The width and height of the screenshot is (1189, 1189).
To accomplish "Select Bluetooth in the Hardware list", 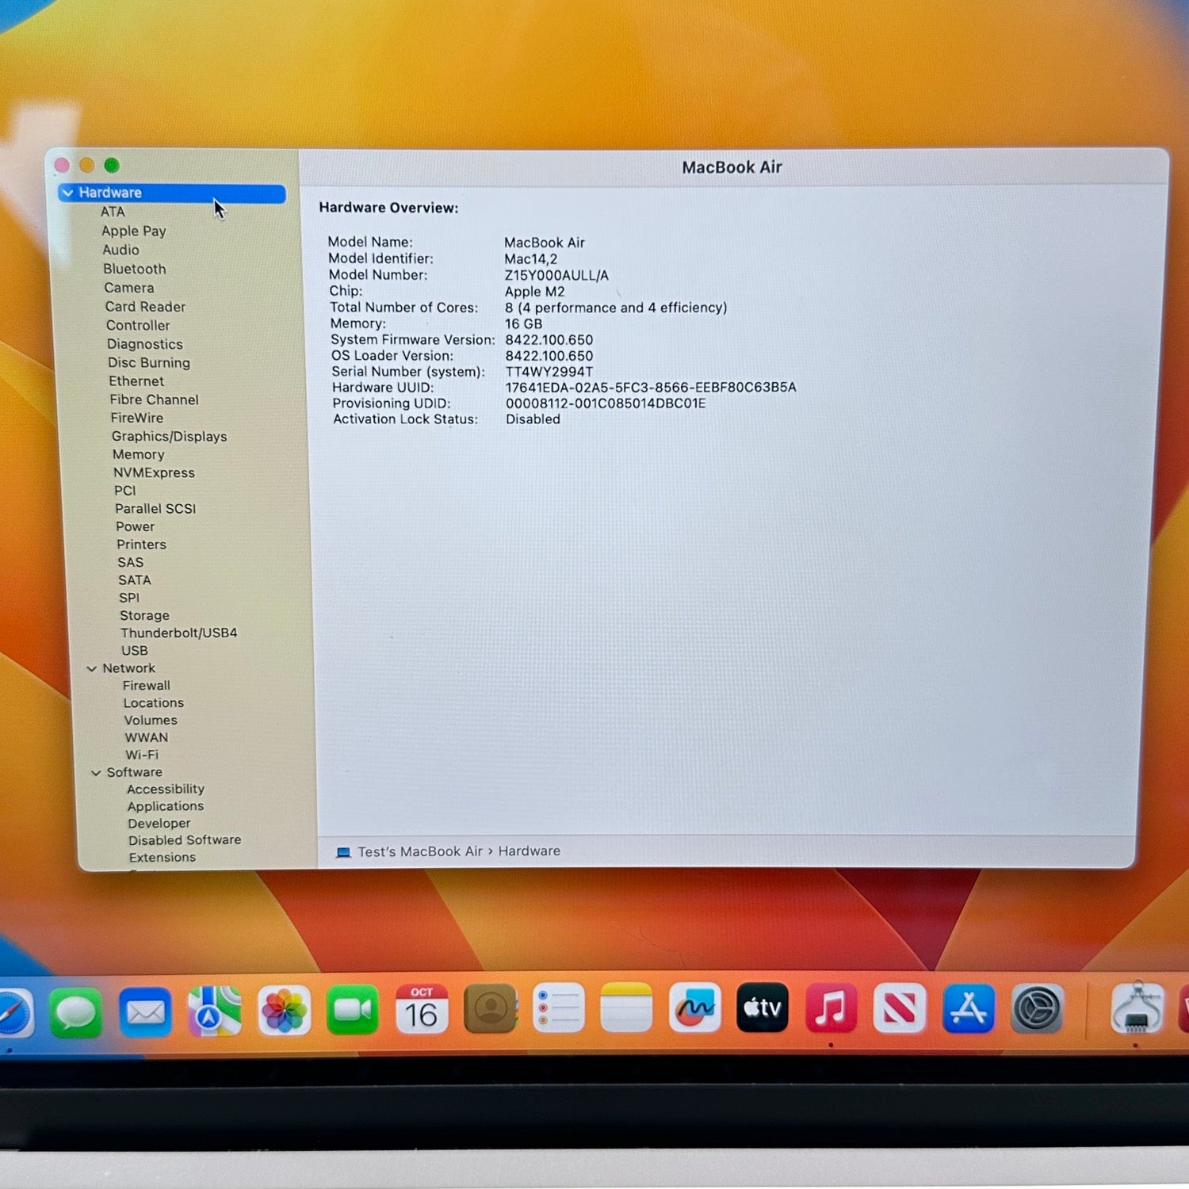I will point(134,270).
